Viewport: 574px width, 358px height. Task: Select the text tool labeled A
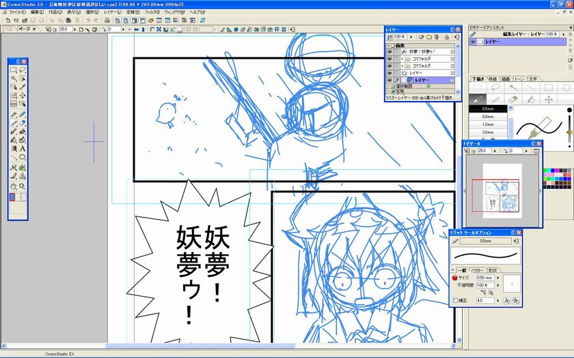tap(23, 149)
